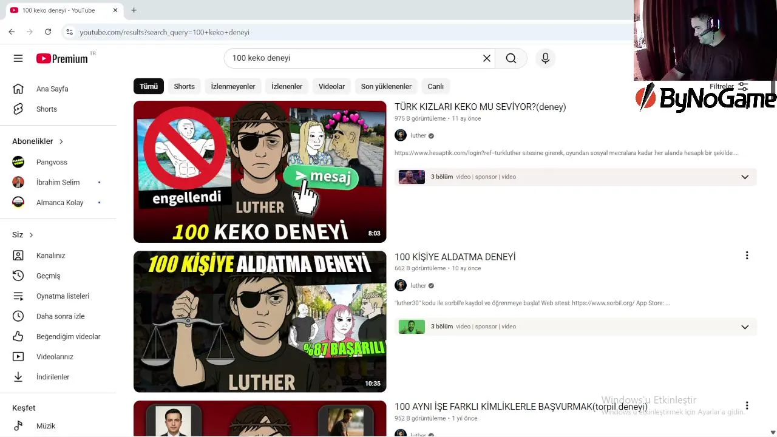Select the Son yüklenenler filter chip
The image size is (777, 437).
point(386,86)
